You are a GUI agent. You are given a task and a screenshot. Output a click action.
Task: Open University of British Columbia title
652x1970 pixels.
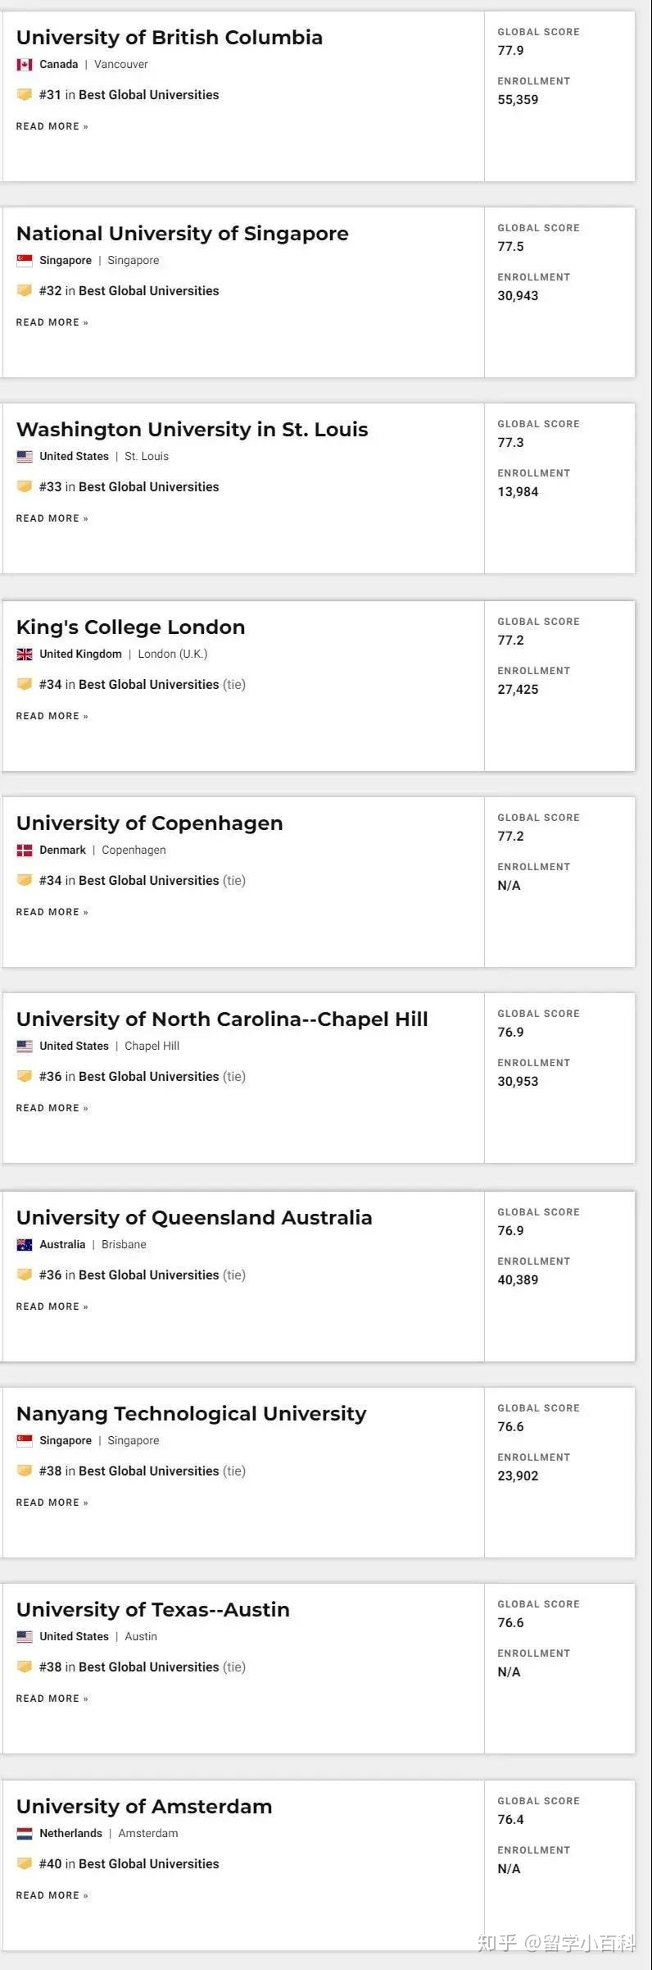[170, 38]
